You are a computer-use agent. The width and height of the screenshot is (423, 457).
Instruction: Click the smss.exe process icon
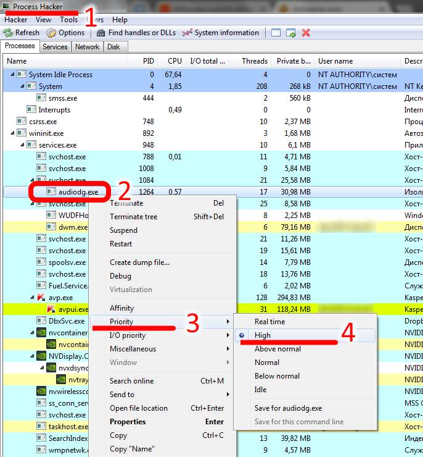(x=41, y=98)
